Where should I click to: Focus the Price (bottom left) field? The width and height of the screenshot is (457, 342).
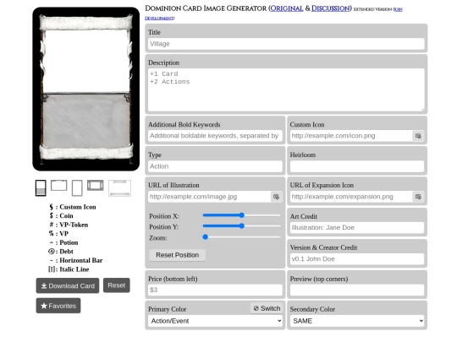[216, 290]
